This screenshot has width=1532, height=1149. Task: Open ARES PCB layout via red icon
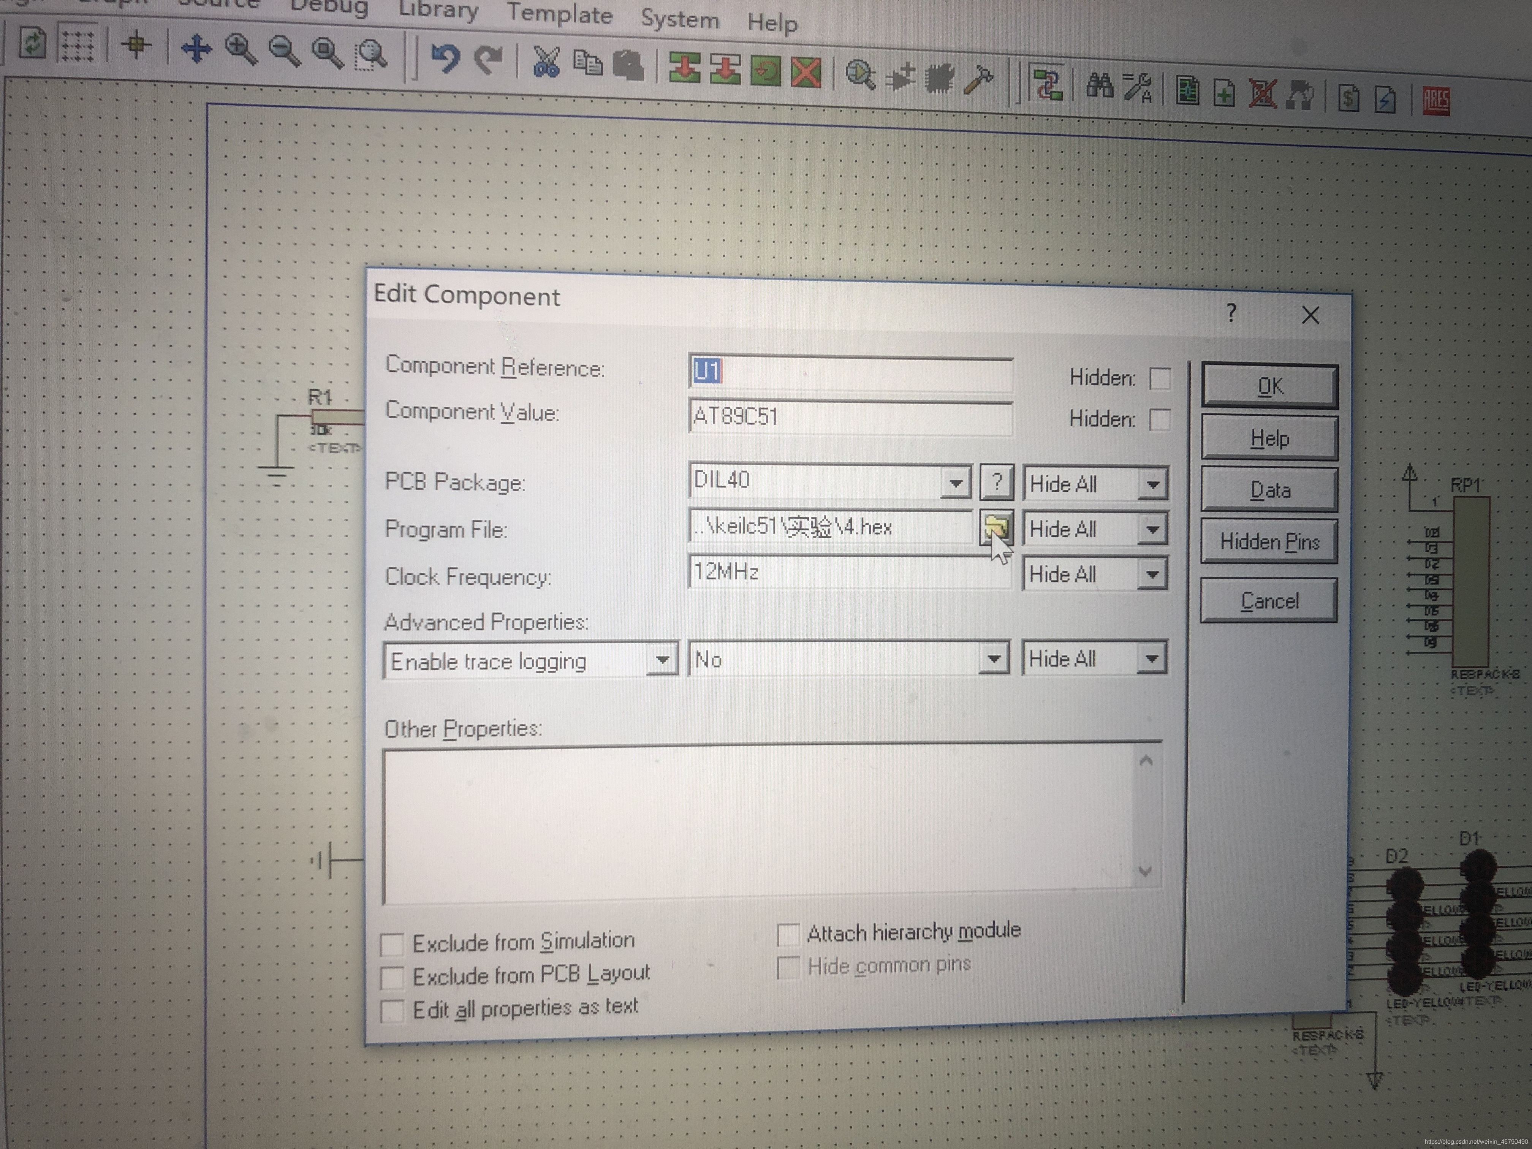click(x=1436, y=101)
